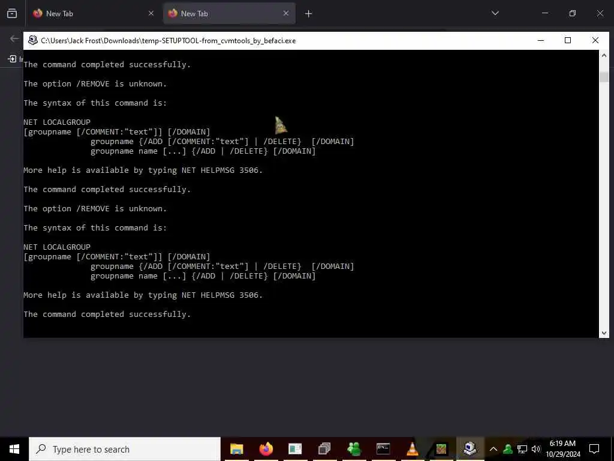Click first 'NET LOCALGROUP' line in console
The image size is (614, 461).
57,122
